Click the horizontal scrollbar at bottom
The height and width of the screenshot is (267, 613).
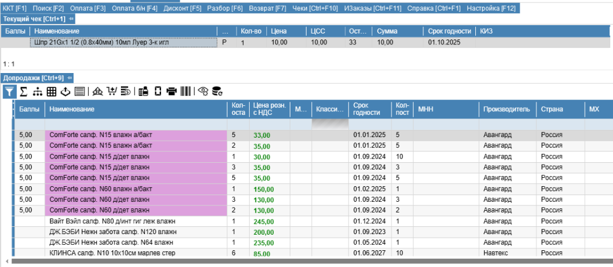point(312,260)
